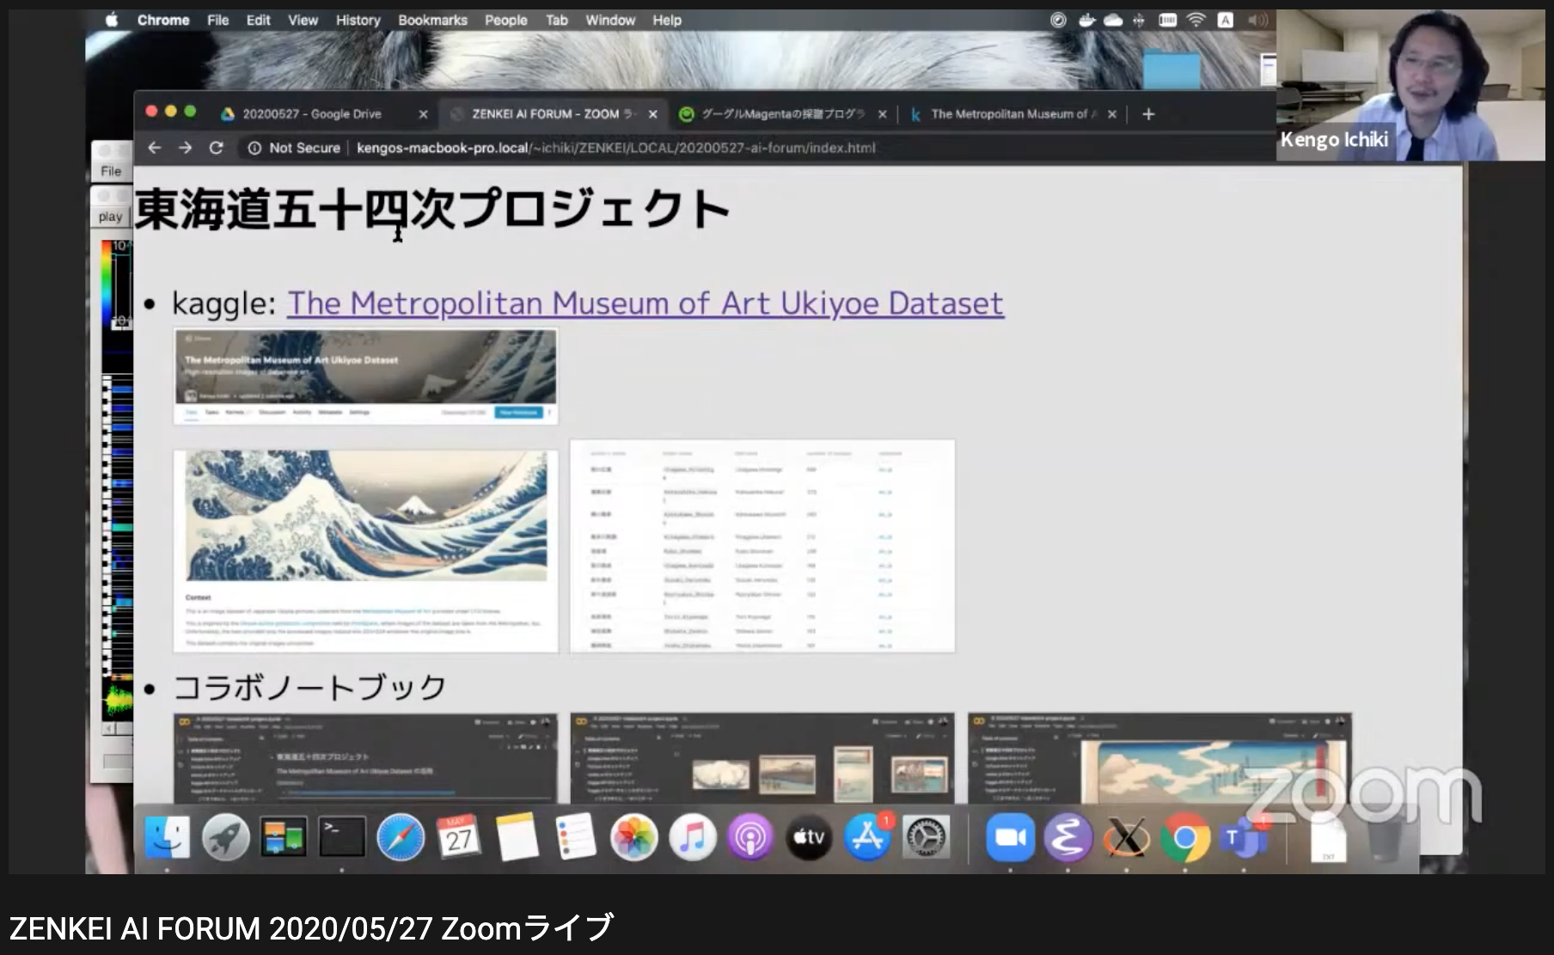Click the Colab screenshot with landscape print
The image size is (1554, 955).
[1159, 758]
